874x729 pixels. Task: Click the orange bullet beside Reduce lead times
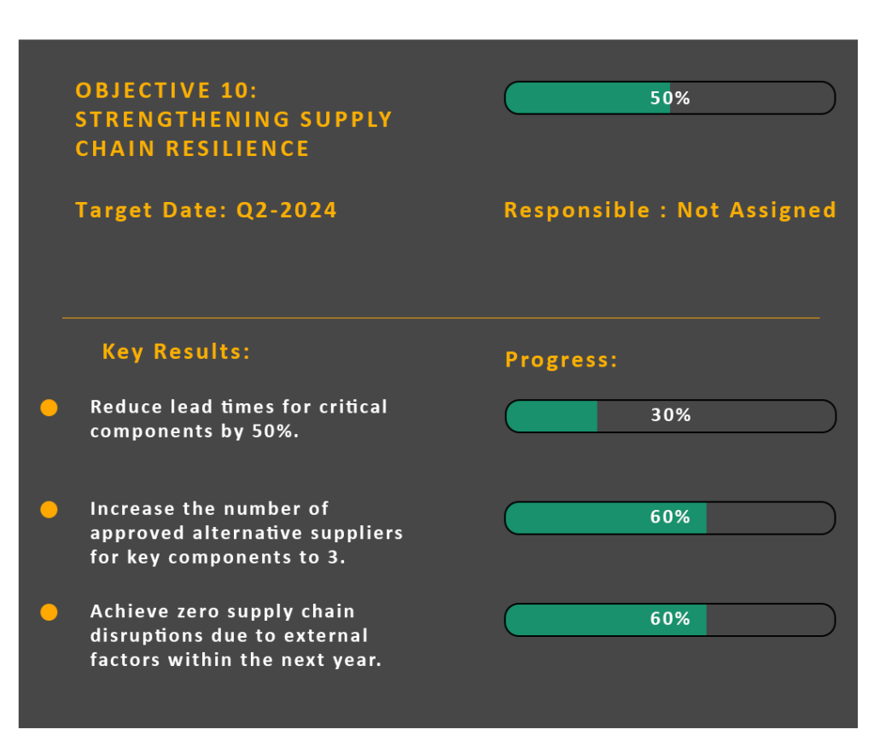tap(50, 408)
